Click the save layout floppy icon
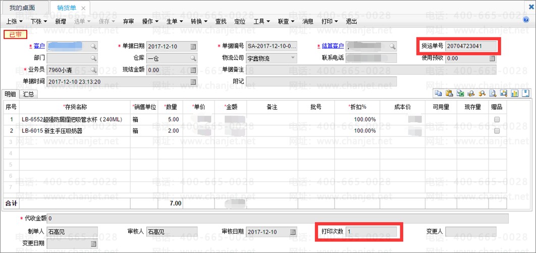 click(525, 93)
